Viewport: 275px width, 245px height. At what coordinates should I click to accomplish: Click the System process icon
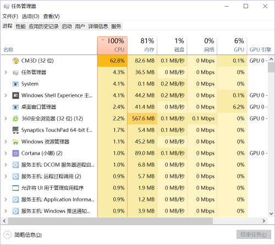click(x=15, y=84)
